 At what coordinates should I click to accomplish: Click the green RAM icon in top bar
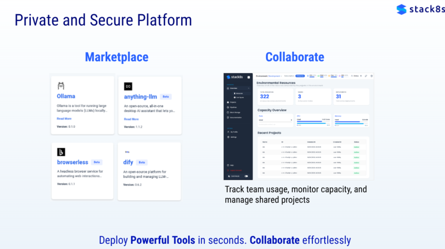[x=319, y=76]
